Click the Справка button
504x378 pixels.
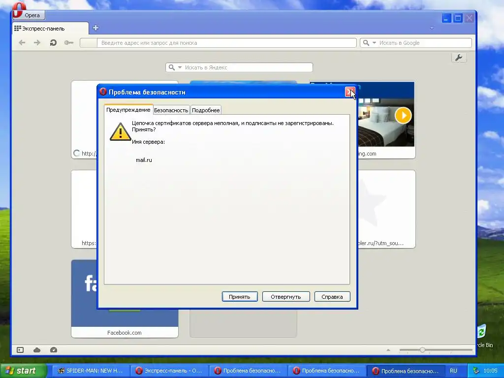[332, 297]
